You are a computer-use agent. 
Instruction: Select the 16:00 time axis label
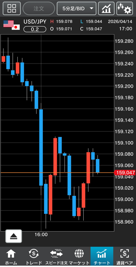tap(41, 235)
